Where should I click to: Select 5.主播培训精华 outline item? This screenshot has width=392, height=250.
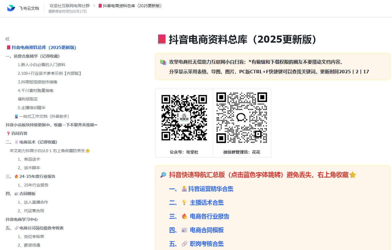pos(32,108)
